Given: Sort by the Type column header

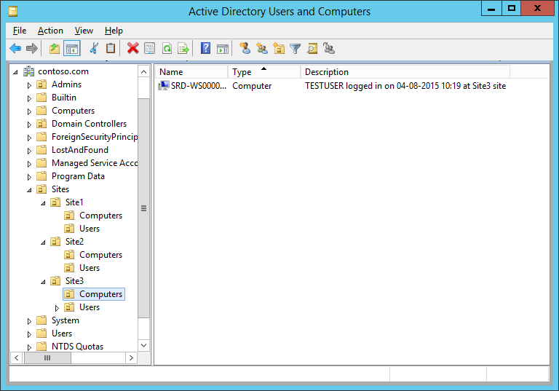Looking at the screenshot, I should pos(264,72).
